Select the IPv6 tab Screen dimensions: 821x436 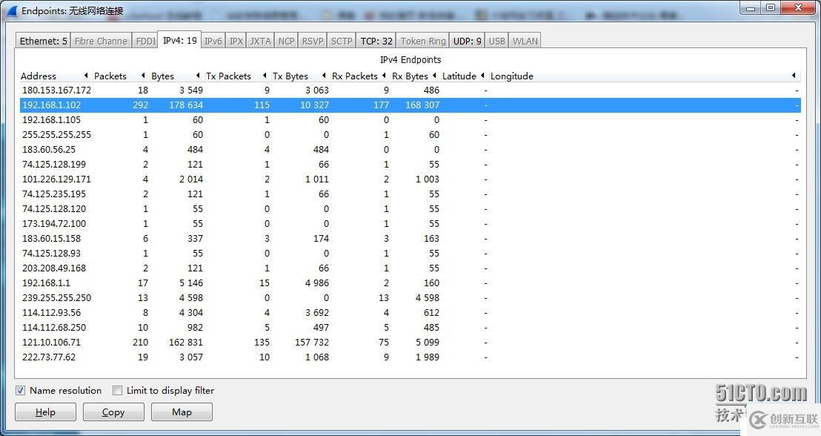point(213,41)
